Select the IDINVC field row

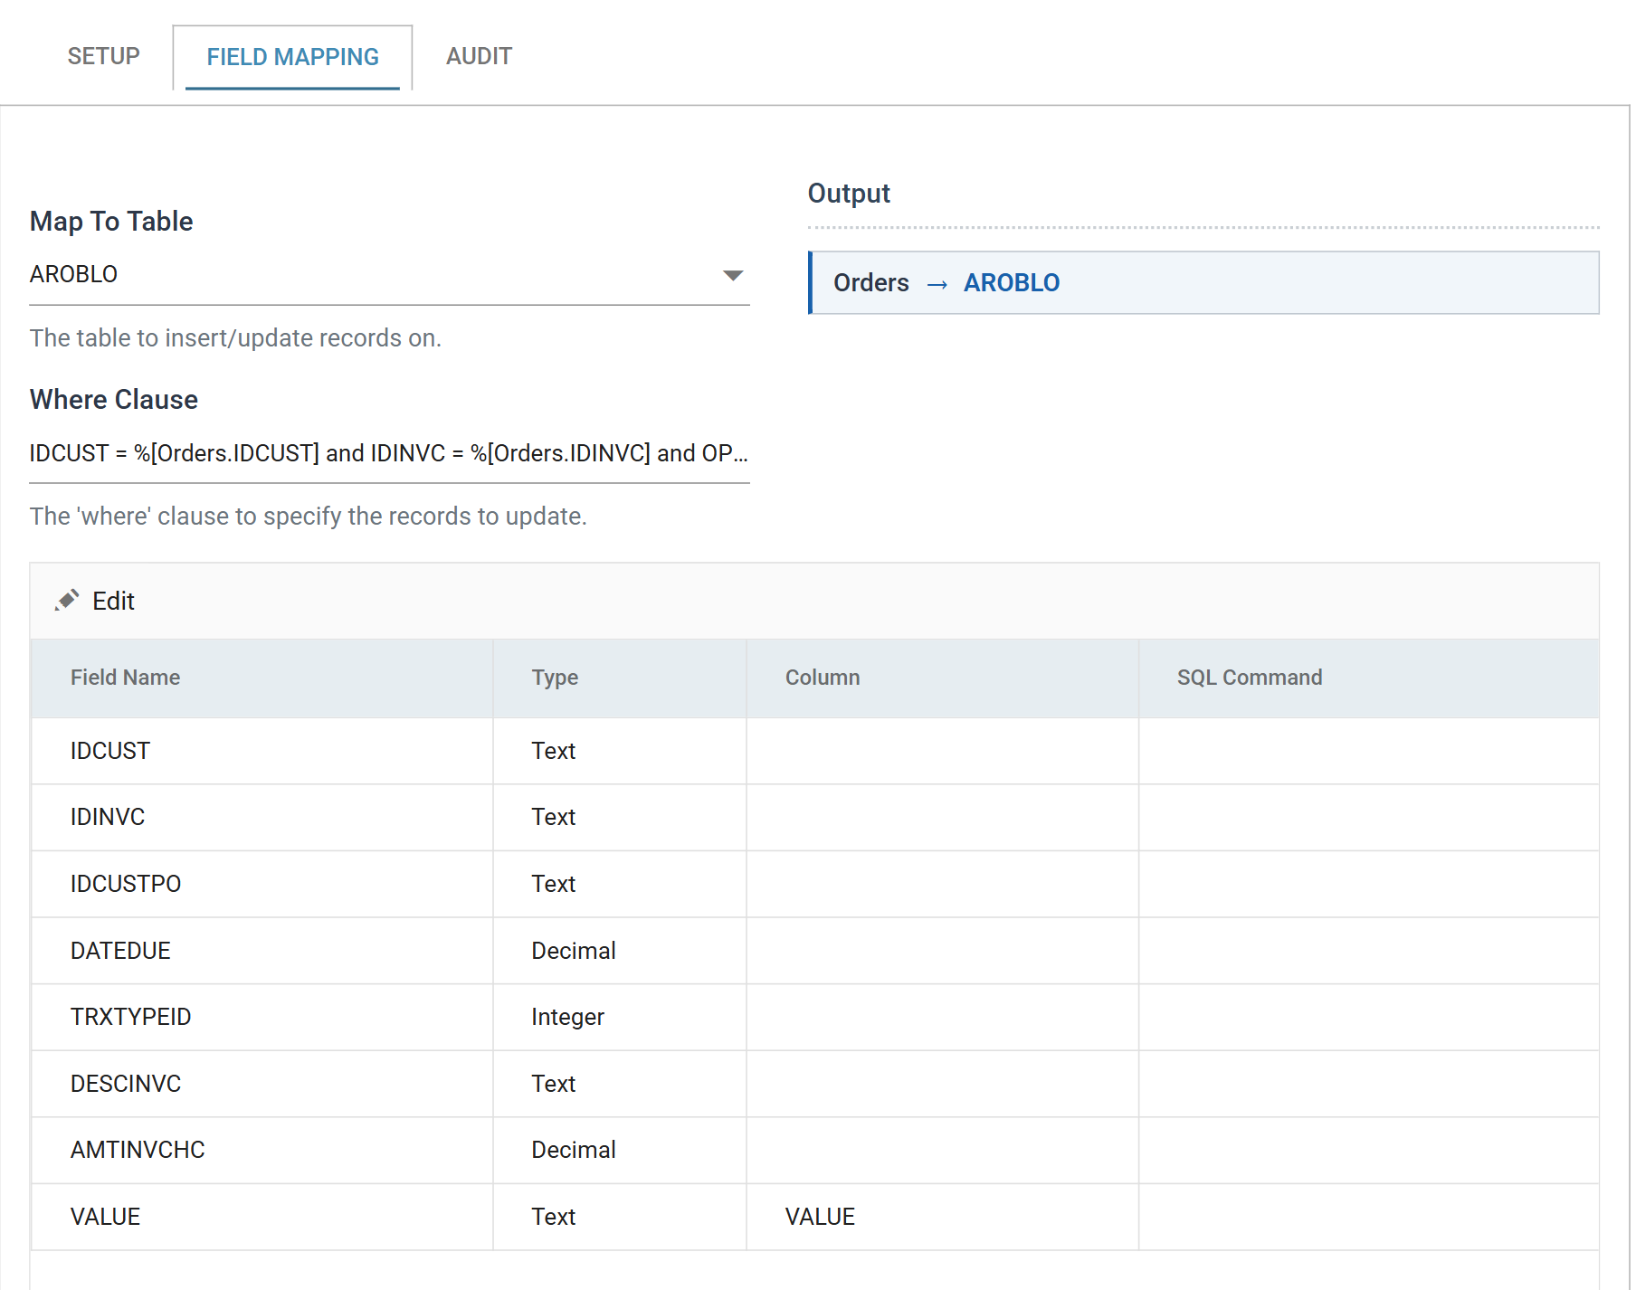814,818
